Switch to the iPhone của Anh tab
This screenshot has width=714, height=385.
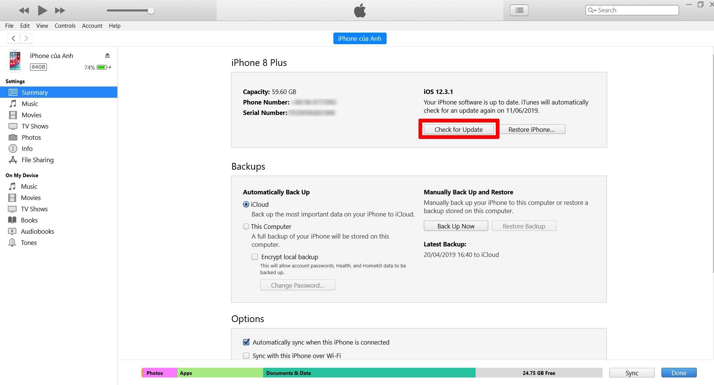pyautogui.click(x=360, y=38)
